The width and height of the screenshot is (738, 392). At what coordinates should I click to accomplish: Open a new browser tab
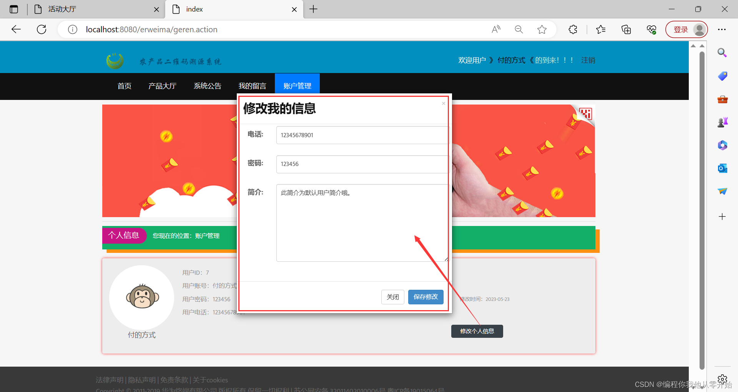[x=313, y=9]
